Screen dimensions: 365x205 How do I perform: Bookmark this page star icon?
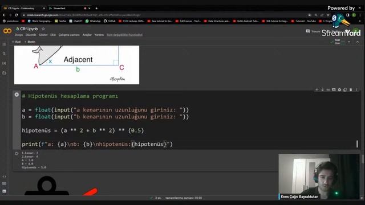coord(328,15)
